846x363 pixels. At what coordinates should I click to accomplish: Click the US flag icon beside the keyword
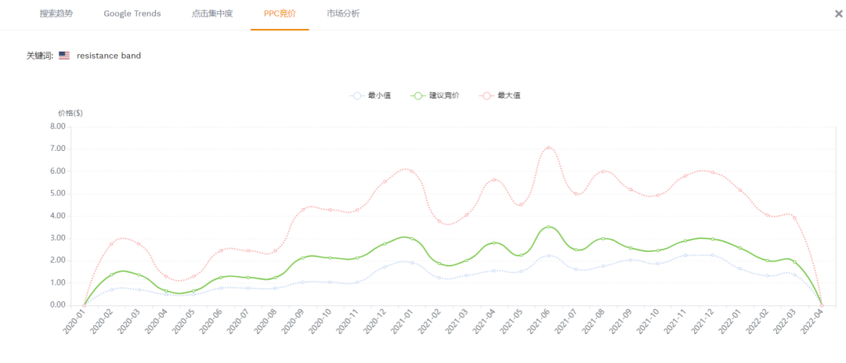[64, 56]
